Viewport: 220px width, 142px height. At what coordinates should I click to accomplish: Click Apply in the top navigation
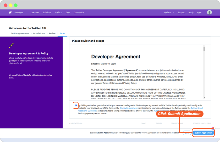(x=191, y=13)
